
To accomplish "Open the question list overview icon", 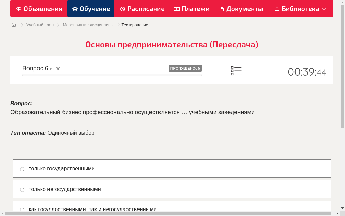I will point(236,70).
